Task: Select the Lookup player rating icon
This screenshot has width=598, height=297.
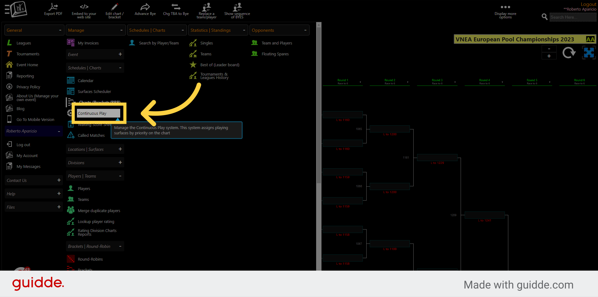Action: [71, 221]
